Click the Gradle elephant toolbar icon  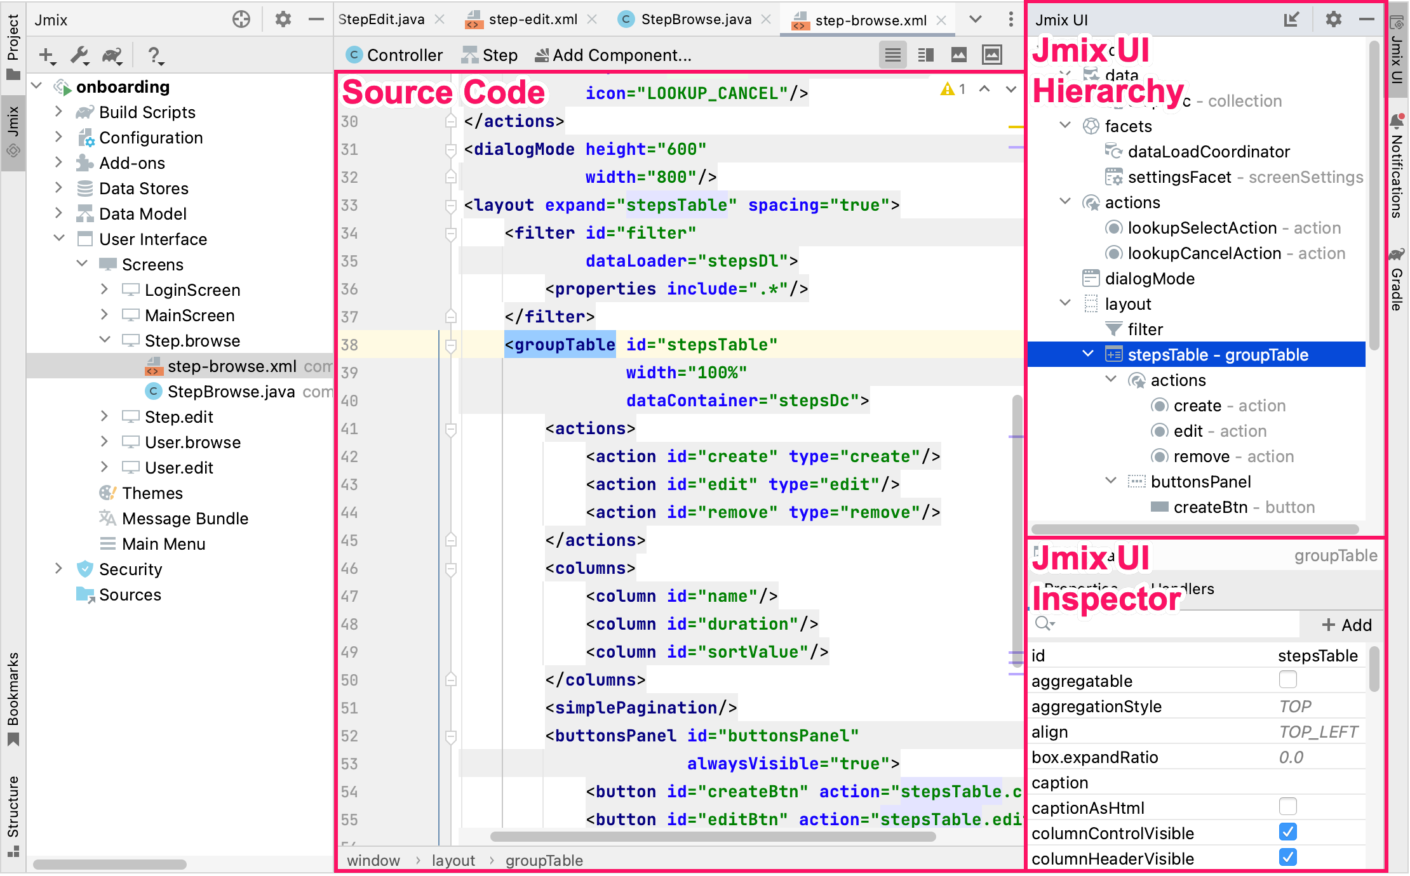point(112,56)
